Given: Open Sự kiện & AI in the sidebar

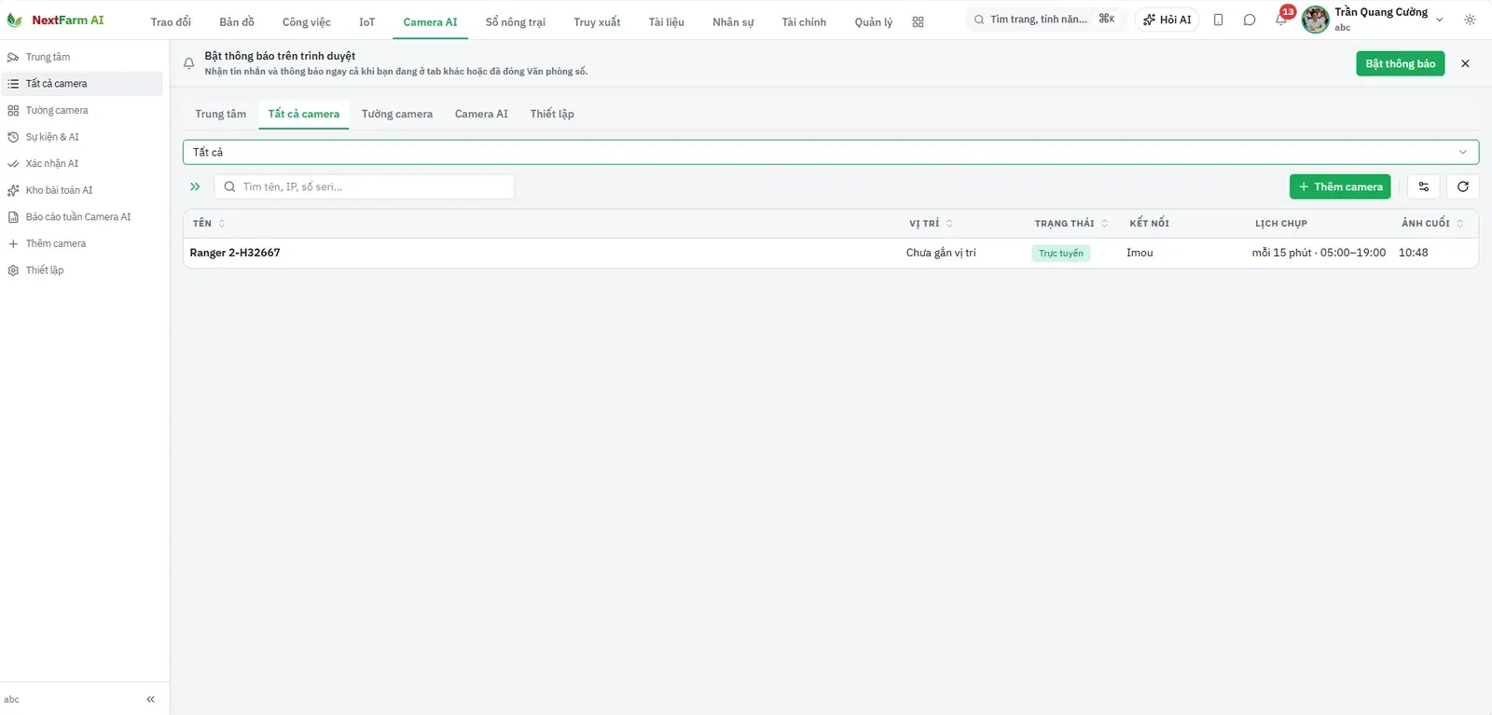Looking at the screenshot, I should [82, 137].
